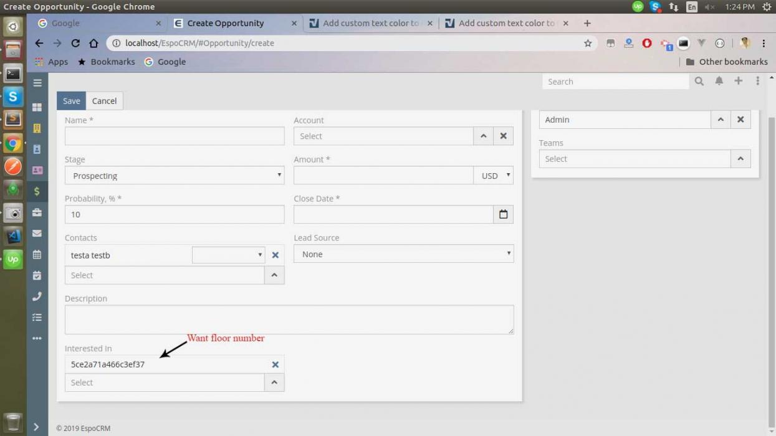Remove the testa testb contact
This screenshot has width=776, height=436.
(x=275, y=255)
